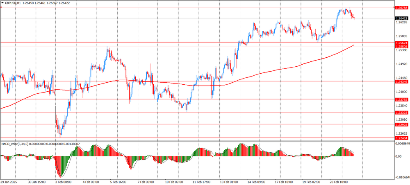Screen dimensions: 410x185
Task: Click the 1.24920 value on price scale
Action: (x=402, y=64)
